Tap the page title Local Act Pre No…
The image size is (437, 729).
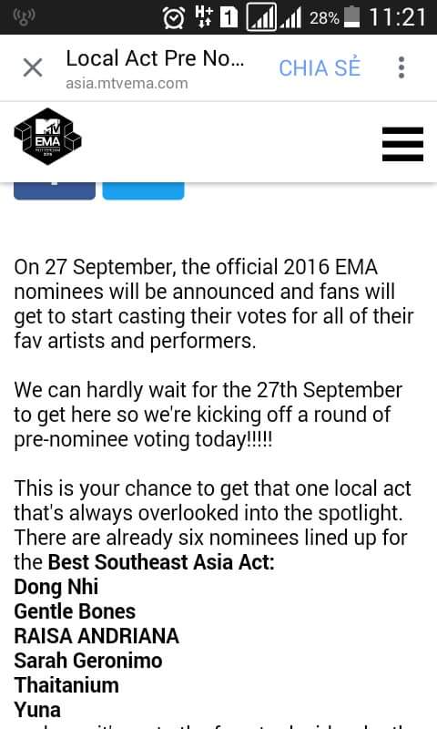tap(155, 59)
